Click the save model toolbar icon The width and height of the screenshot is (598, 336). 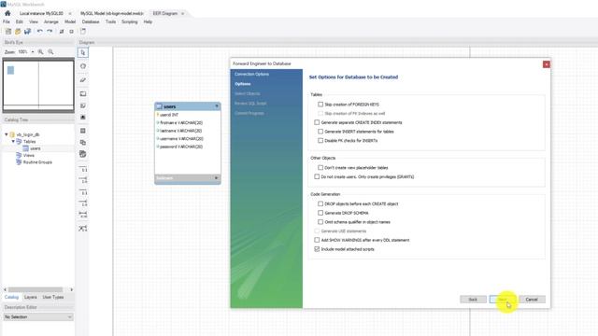point(27,31)
